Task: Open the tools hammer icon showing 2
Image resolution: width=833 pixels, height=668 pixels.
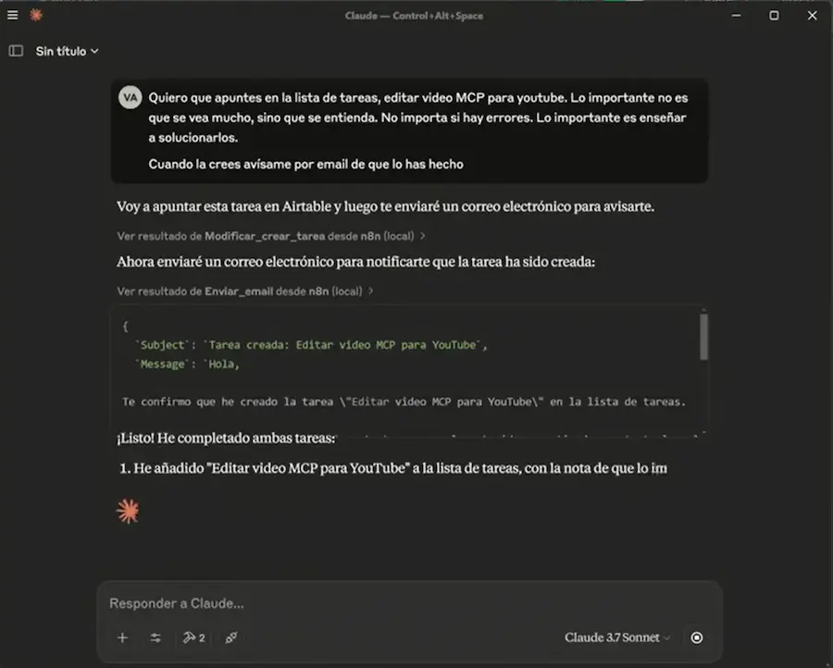Action: [193, 637]
